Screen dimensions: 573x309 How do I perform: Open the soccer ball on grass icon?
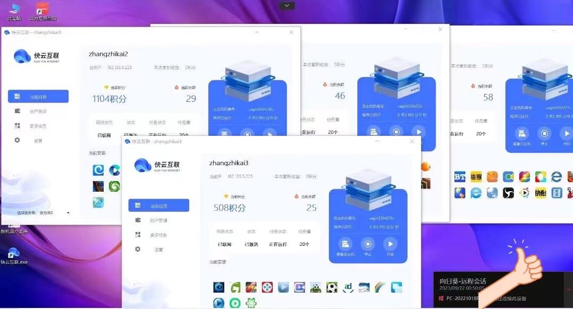click(x=315, y=287)
